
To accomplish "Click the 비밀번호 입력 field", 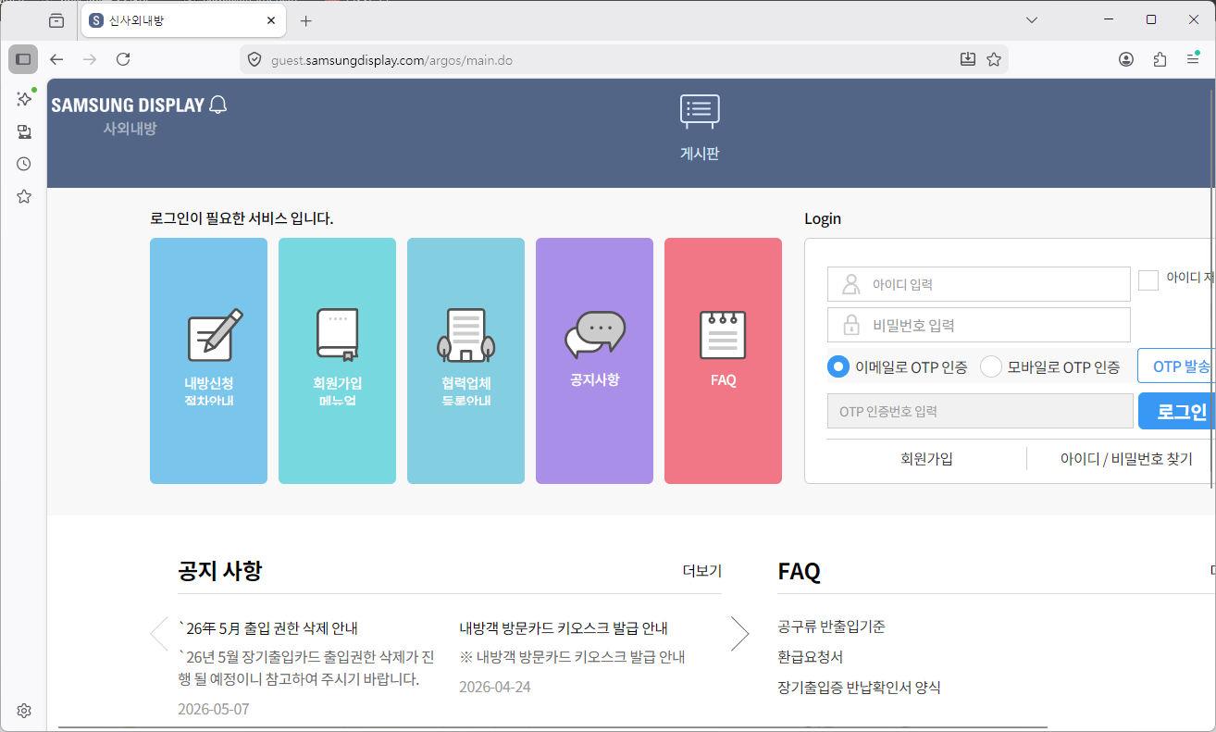I will click(x=979, y=325).
